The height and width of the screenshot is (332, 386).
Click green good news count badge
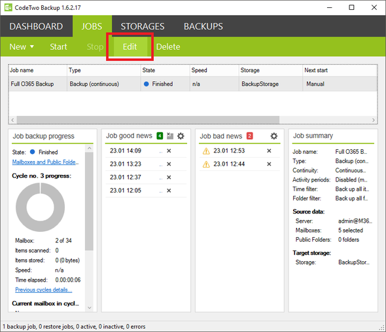[x=160, y=136]
